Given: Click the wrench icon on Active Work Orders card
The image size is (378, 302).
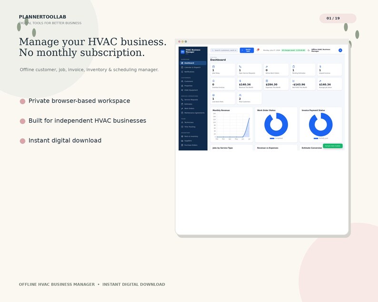Looking at the screenshot, I should pyautogui.click(x=267, y=67).
